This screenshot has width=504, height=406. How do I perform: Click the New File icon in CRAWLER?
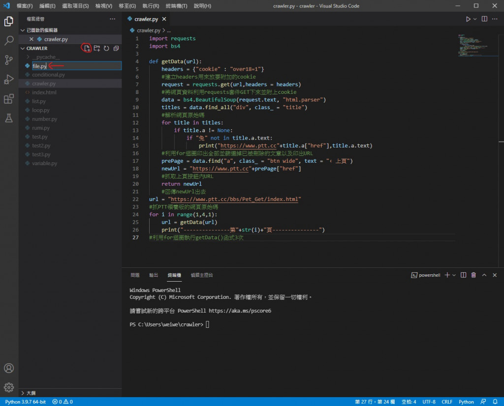point(87,48)
